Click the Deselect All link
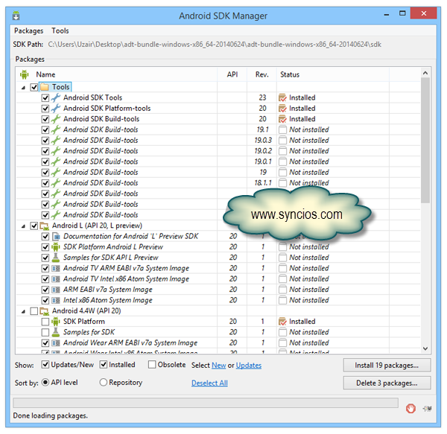447x434 pixels. (209, 383)
